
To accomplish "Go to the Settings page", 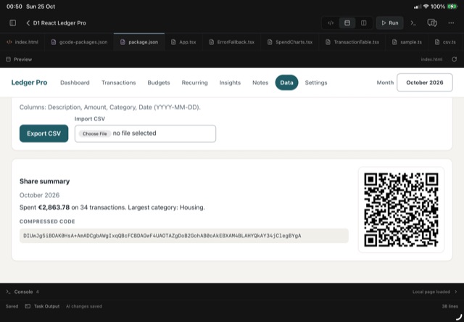I will point(316,83).
